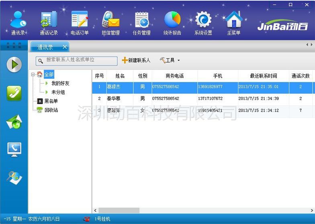Viewport: 315px width, 224px height.
Task: Open 系统设置 system settings
Action: (x=203, y=23)
